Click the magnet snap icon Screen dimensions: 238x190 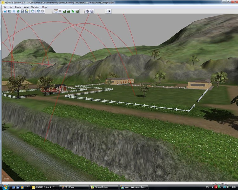60,11
